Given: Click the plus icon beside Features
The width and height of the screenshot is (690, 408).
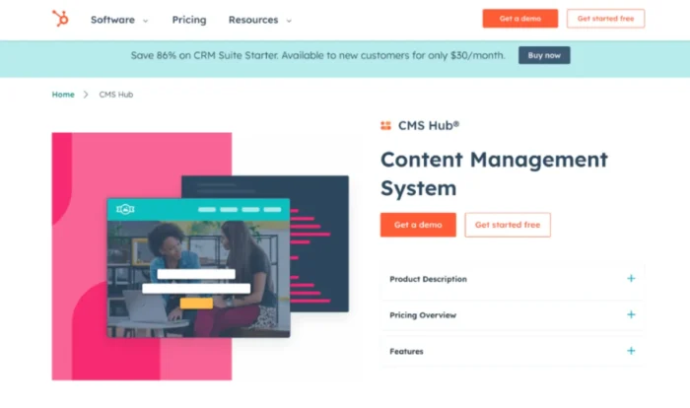Looking at the screenshot, I should coord(631,351).
